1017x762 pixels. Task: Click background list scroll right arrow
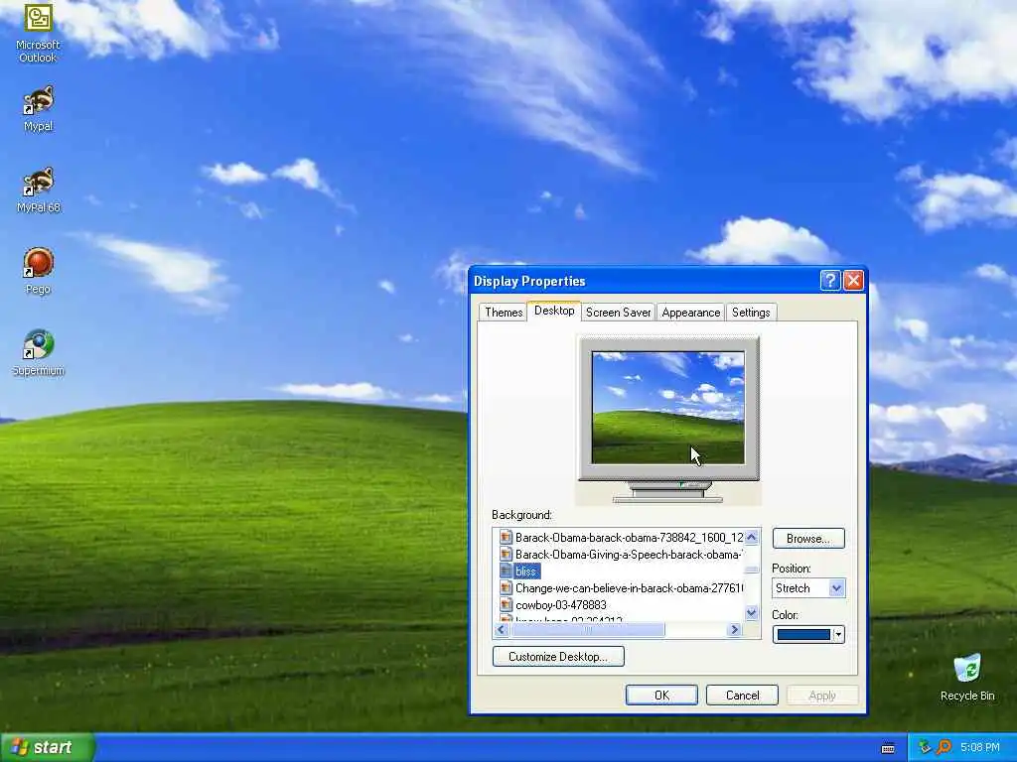(x=735, y=630)
